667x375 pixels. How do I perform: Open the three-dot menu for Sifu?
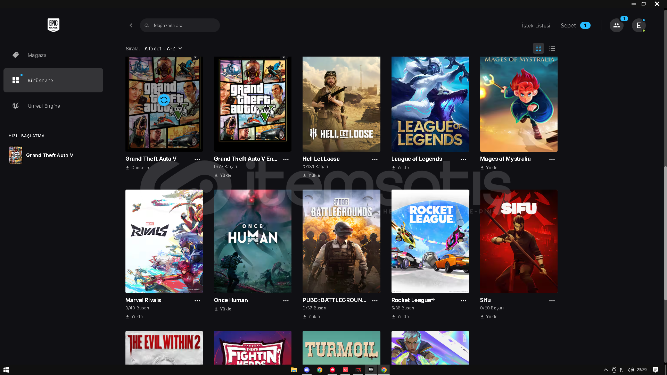point(552,301)
